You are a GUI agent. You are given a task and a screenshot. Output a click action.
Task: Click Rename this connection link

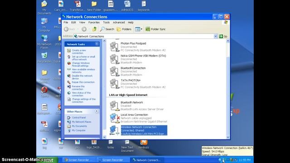pos(78,88)
